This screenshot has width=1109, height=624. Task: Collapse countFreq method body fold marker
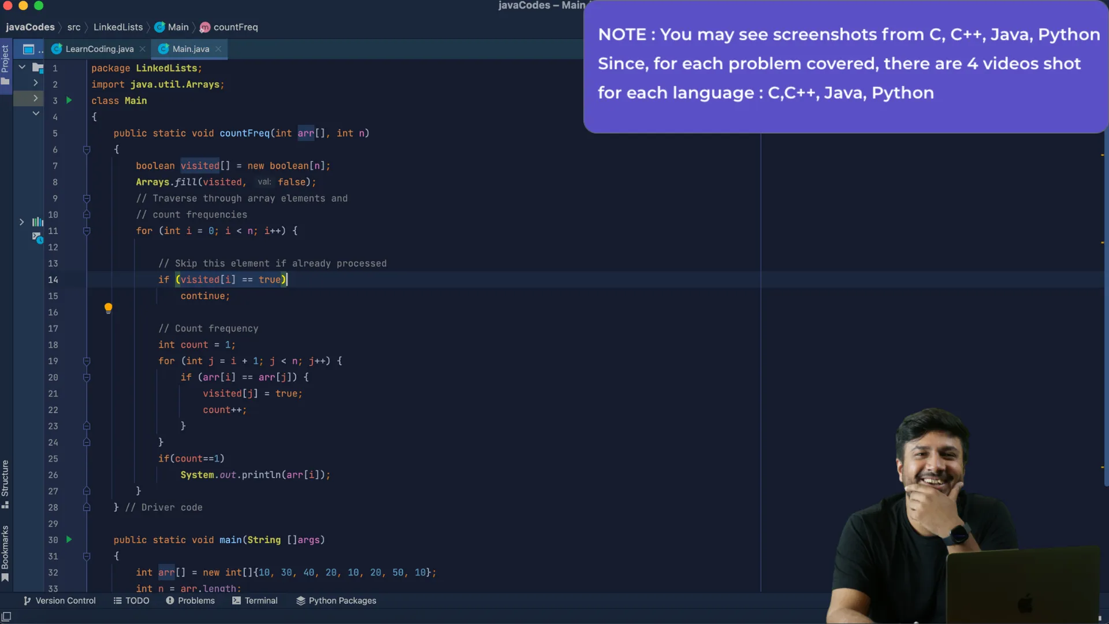tap(87, 150)
